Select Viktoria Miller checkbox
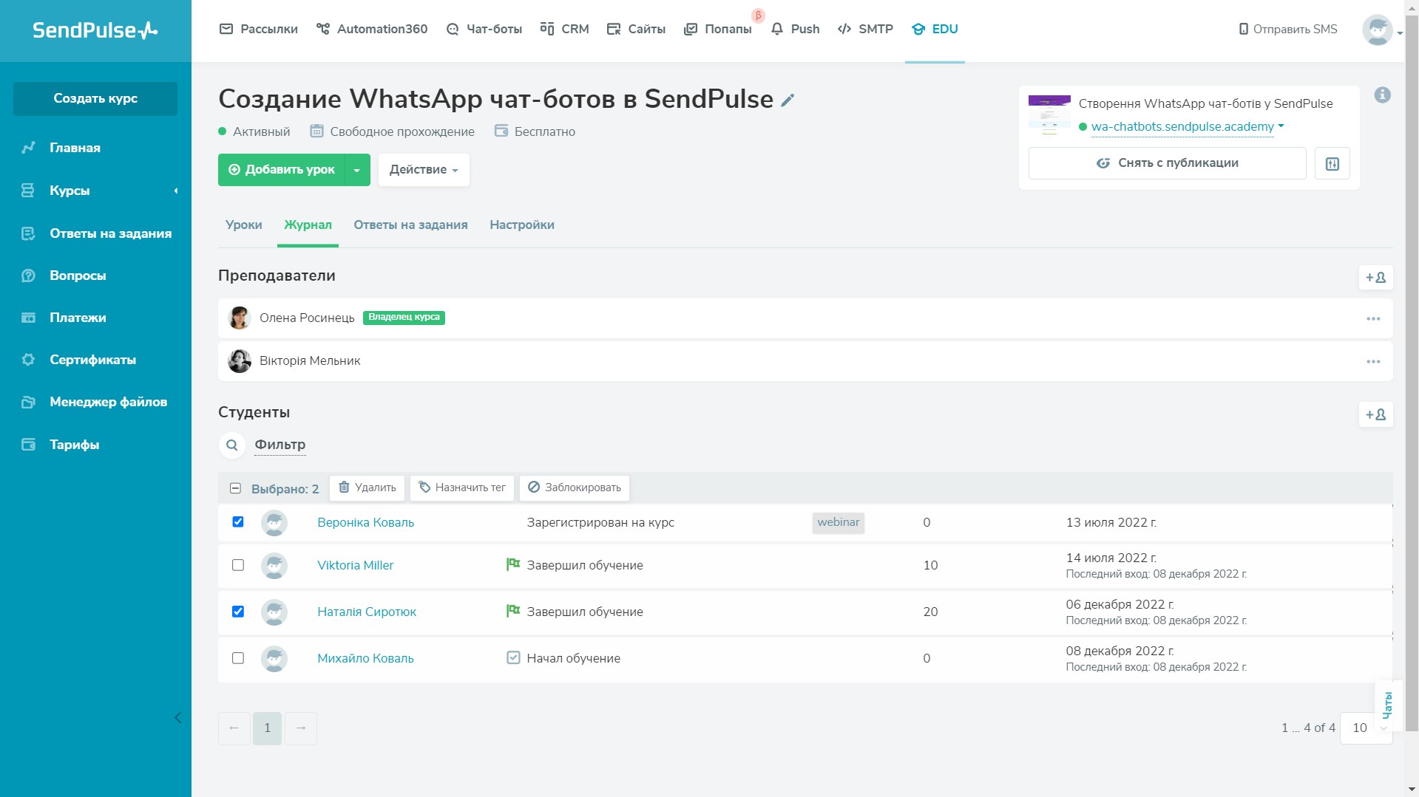The width and height of the screenshot is (1419, 797). pos(238,565)
